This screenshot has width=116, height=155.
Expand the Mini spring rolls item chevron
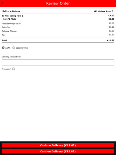23,16
